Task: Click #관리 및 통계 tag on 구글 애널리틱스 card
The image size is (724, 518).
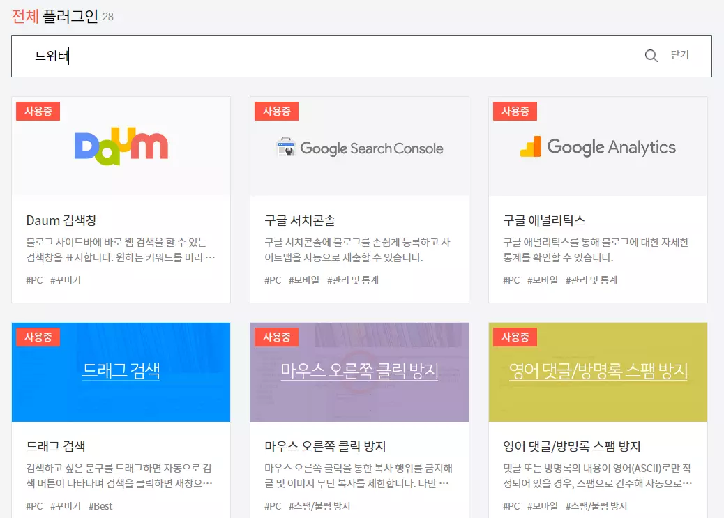Action: (591, 280)
